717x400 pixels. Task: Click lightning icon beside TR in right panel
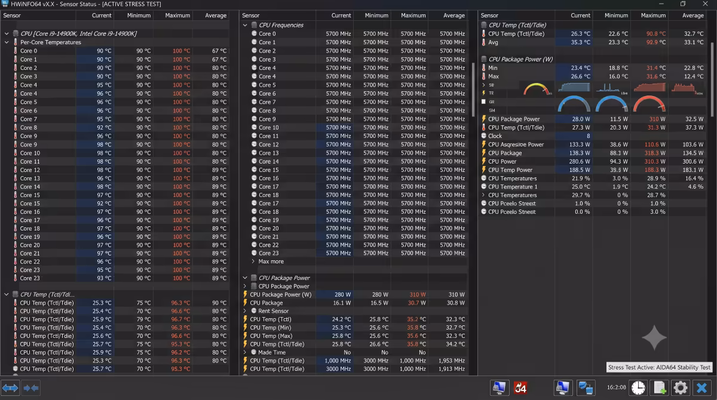[x=484, y=93]
